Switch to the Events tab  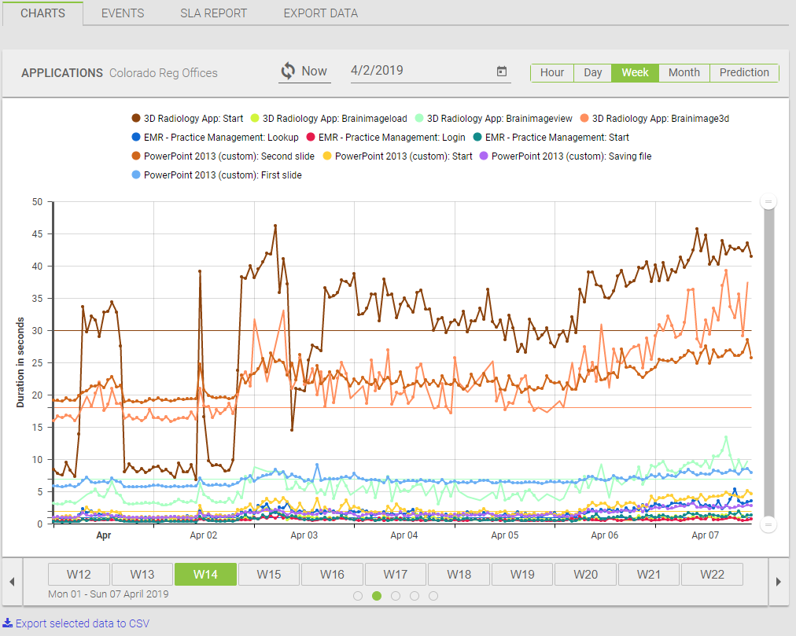point(123,13)
